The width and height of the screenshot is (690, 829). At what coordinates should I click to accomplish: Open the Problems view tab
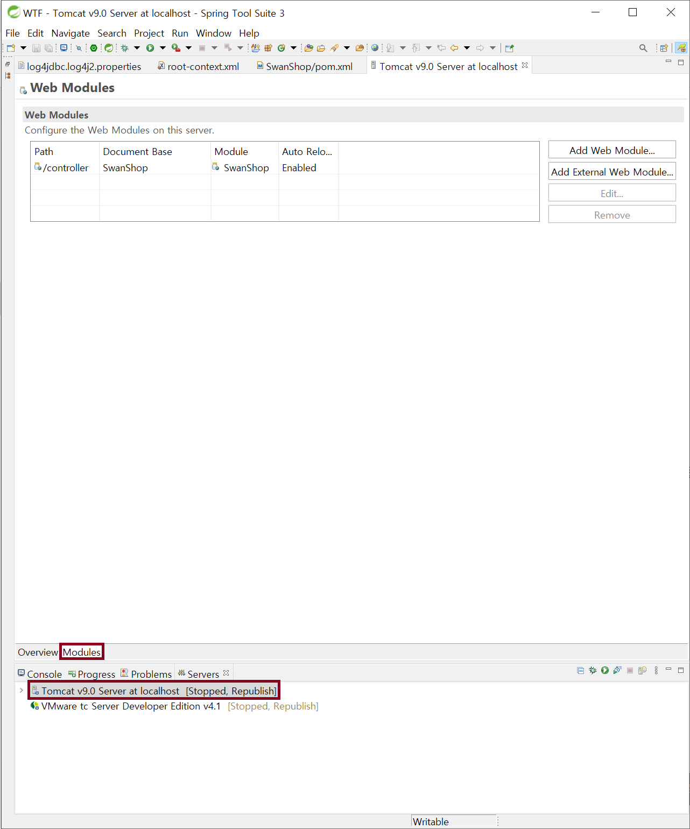(146, 674)
